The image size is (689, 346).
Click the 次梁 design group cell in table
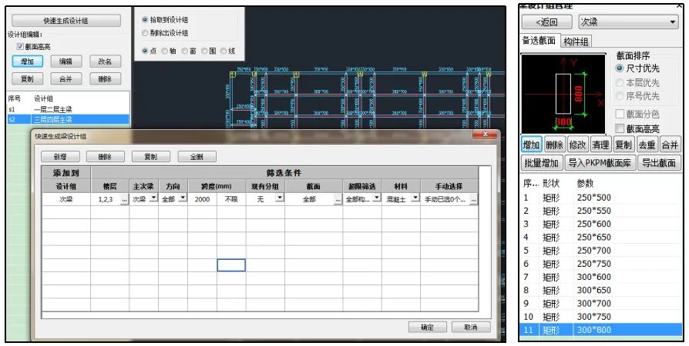[66, 200]
